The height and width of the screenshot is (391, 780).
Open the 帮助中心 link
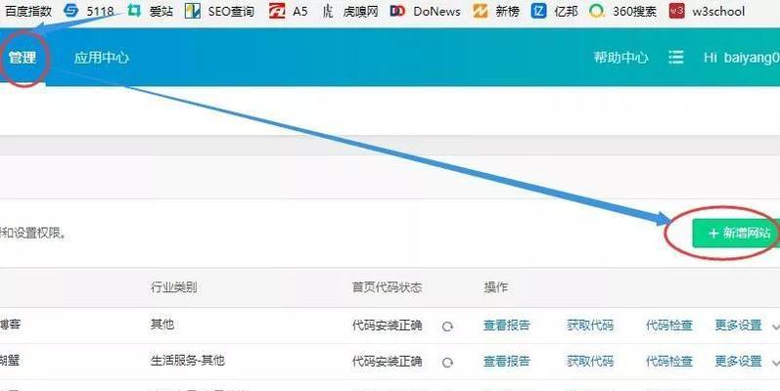coord(620,58)
